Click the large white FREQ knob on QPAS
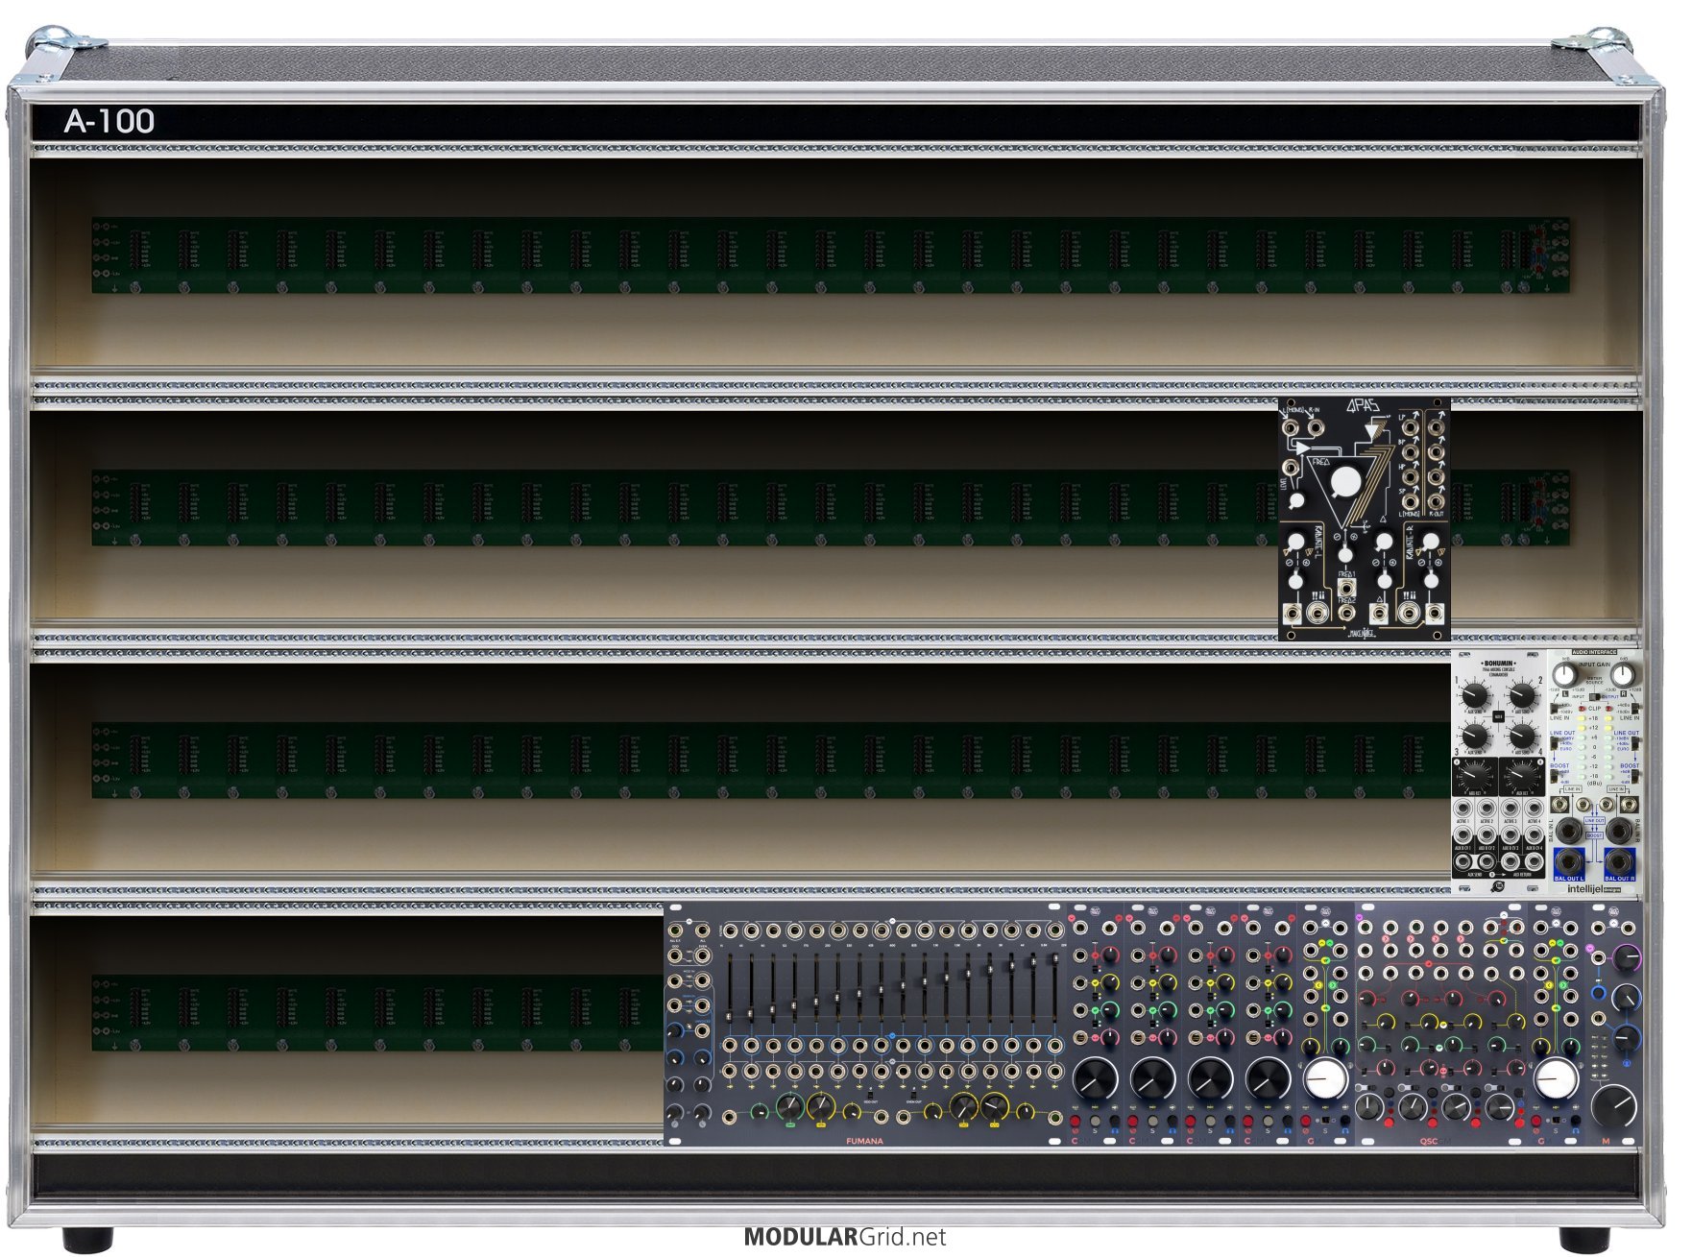1692x1257 pixels. (x=1346, y=482)
